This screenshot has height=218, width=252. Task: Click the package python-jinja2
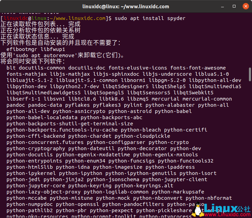(64, 180)
